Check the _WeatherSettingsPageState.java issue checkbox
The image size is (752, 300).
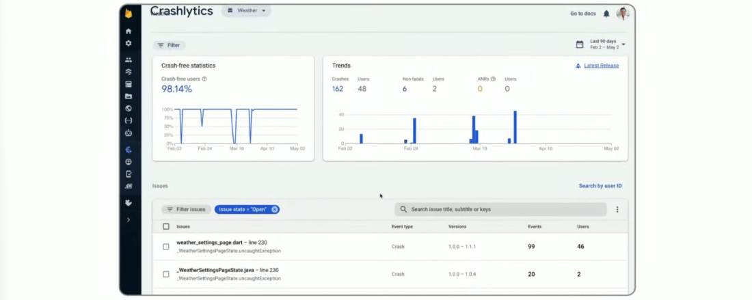pyautogui.click(x=166, y=274)
